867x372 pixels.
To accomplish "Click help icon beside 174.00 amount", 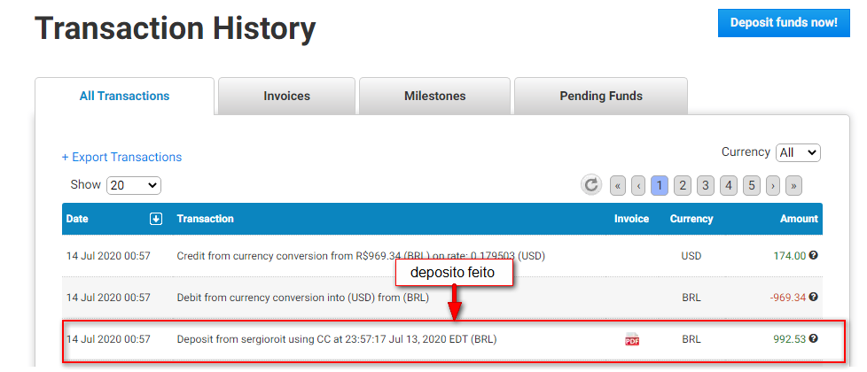I will click(x=813, y=256).
